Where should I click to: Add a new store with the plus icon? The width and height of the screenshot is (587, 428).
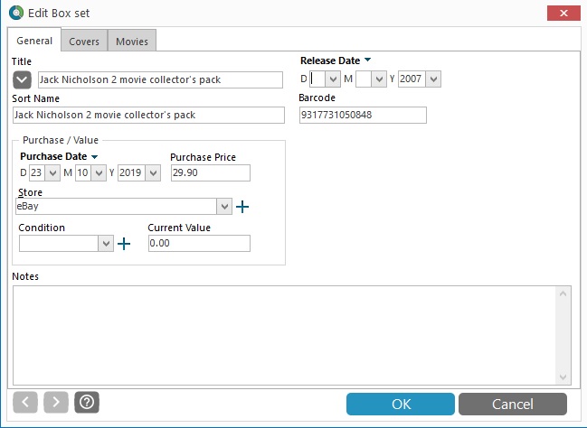pos(242,207)
